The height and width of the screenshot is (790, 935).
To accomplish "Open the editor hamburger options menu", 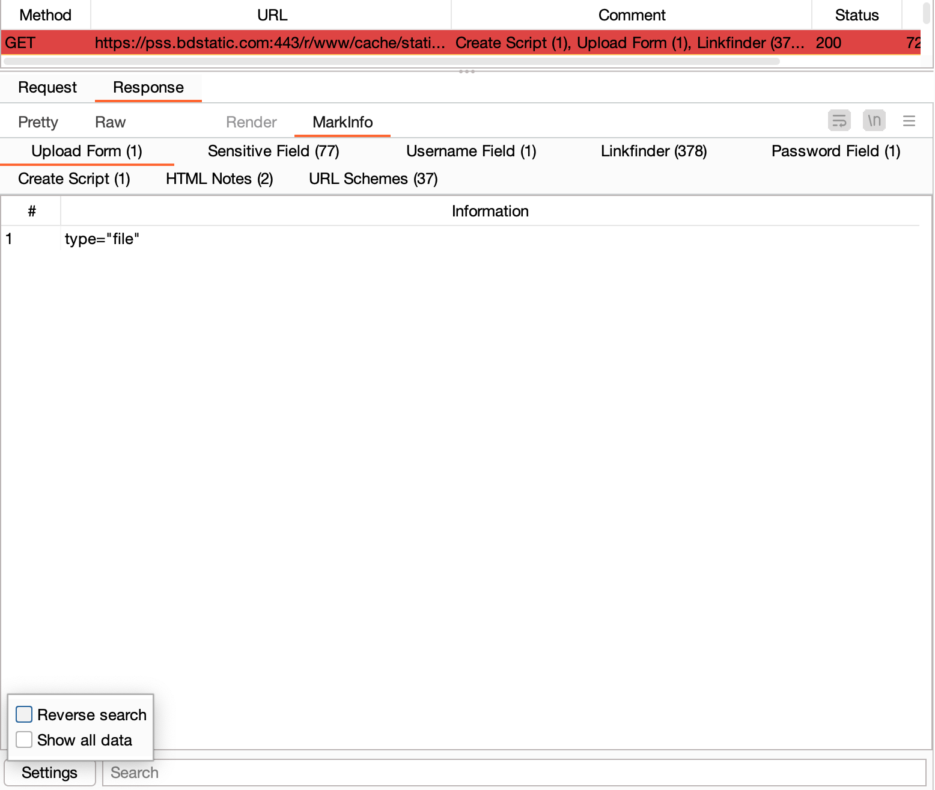I will [909, 121].
